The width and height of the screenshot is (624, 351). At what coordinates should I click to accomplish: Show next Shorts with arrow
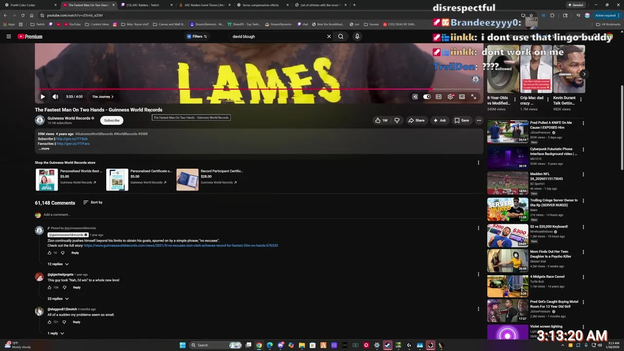click(584, 74)
